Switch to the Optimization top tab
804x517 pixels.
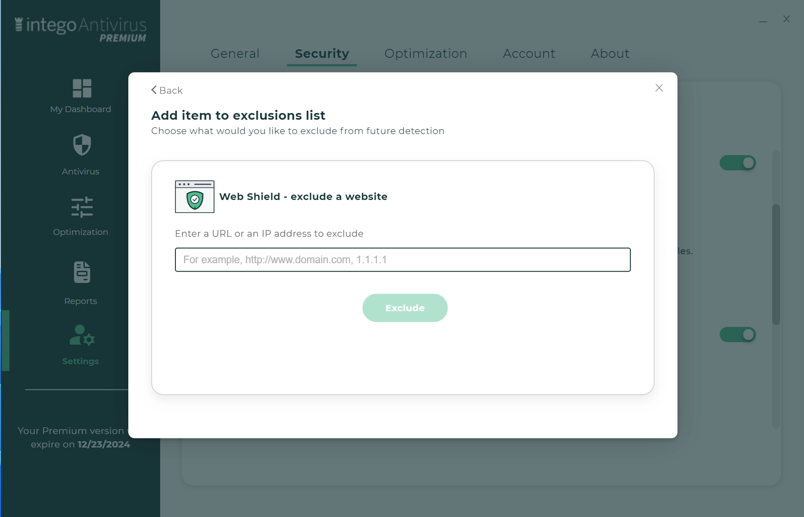[426, 53]
